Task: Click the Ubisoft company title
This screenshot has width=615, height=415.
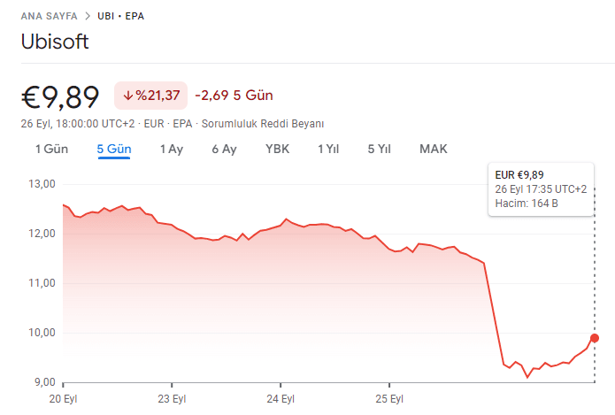Action: [55, 42]
